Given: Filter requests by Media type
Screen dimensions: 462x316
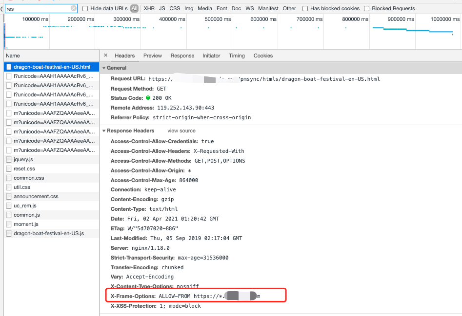Looking at the screenshot, I should coord(205,9).
